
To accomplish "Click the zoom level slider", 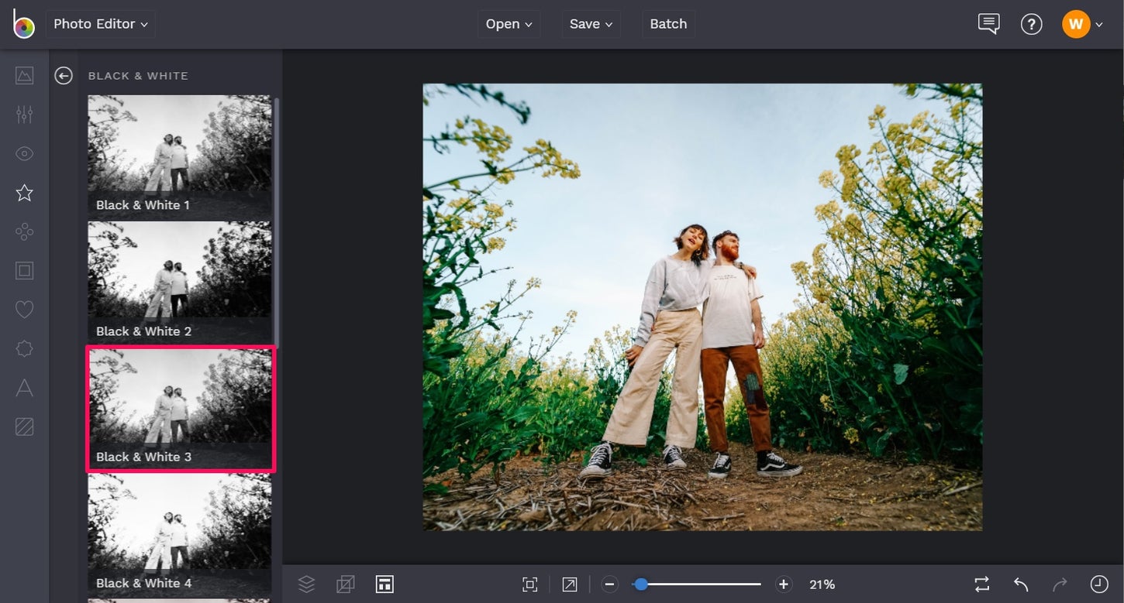I will pos(640,584).
